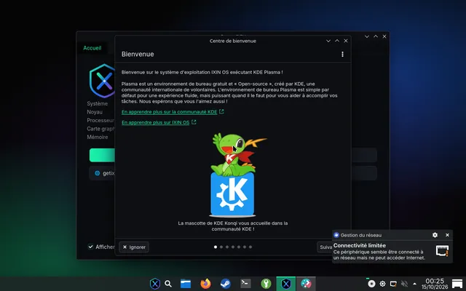Viewport: 466px width, 291px height.
Task: Select the first page indicator dot
Action: (x=216, y=247)
